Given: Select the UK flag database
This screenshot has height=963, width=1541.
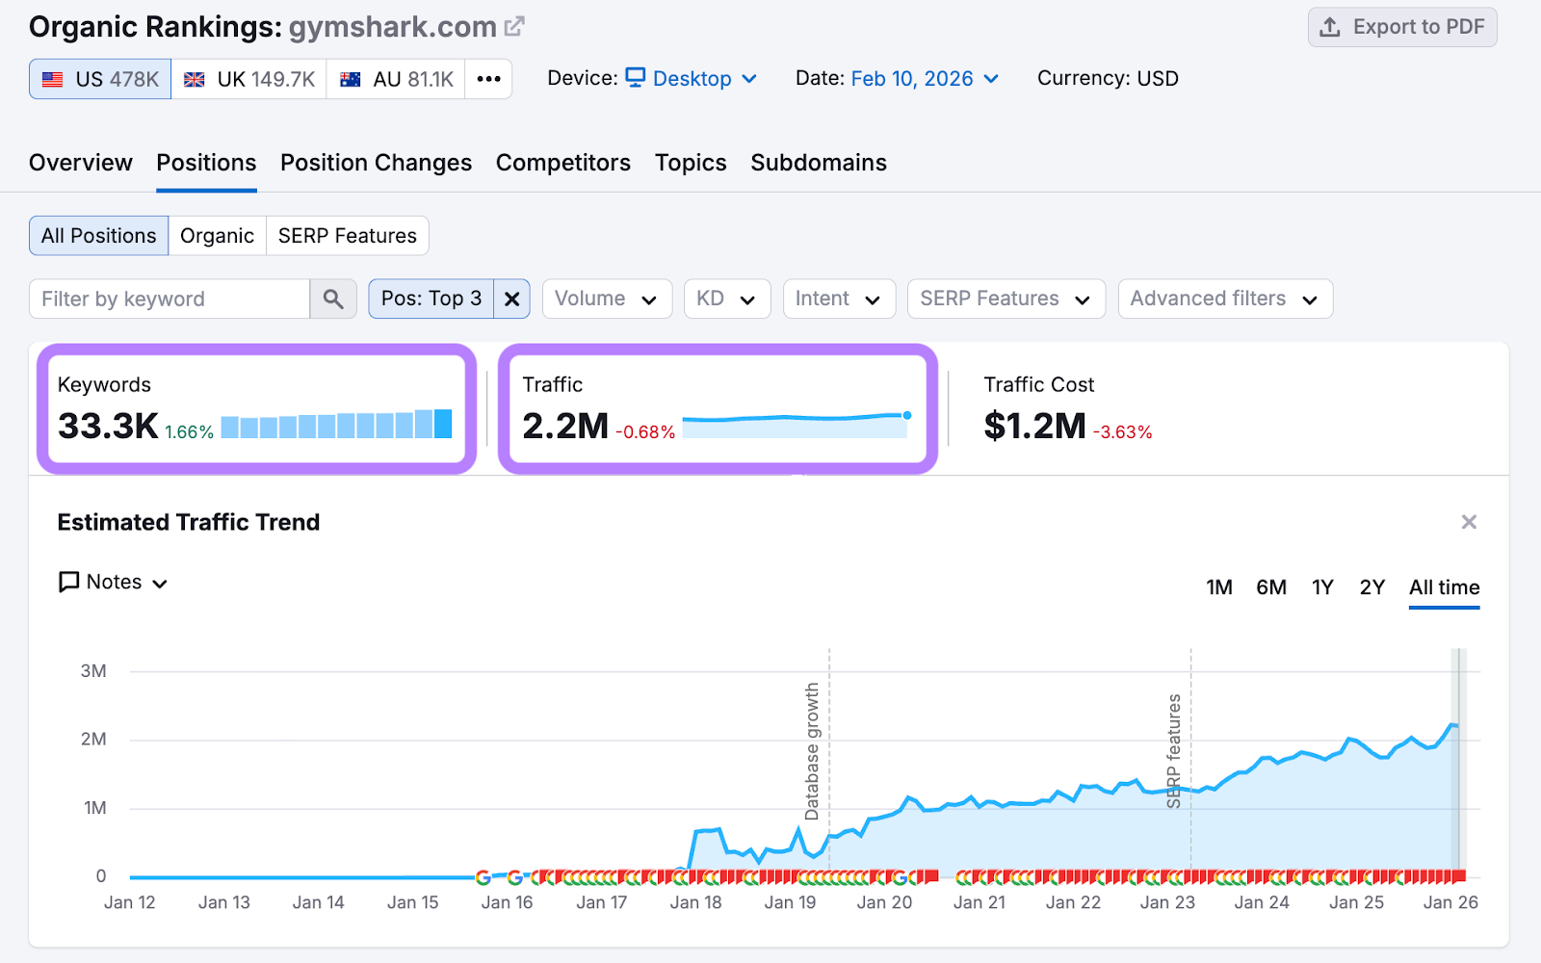Looking at the screenshot, I should pyautogui.click(x=249, y=79).
